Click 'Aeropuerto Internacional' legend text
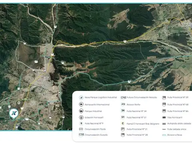192x144 pixels. (97, 104)
